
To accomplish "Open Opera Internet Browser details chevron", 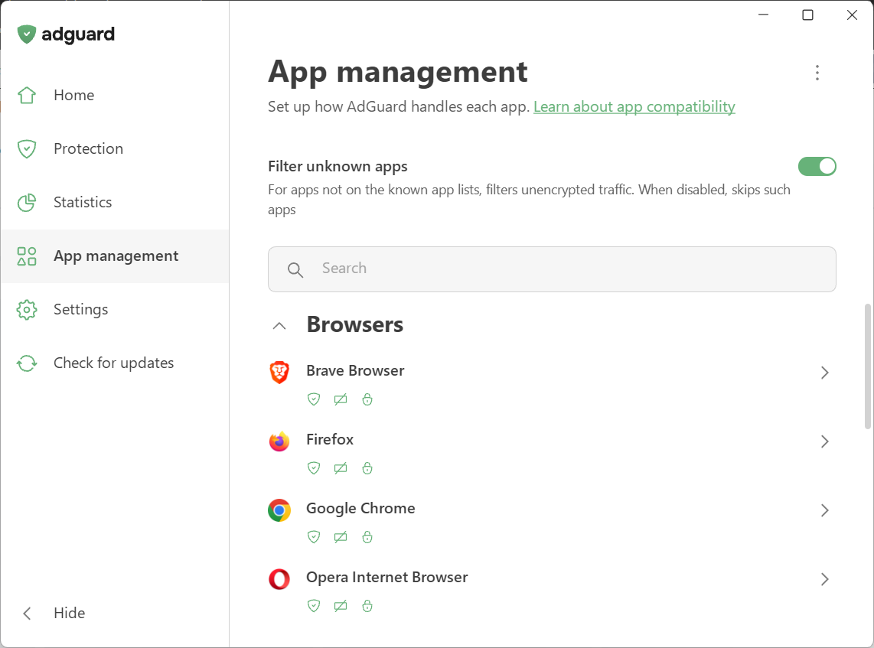I will [825, 579].
